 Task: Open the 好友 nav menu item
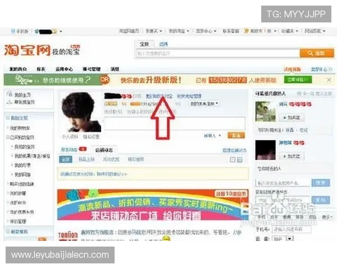click(41, 69)
